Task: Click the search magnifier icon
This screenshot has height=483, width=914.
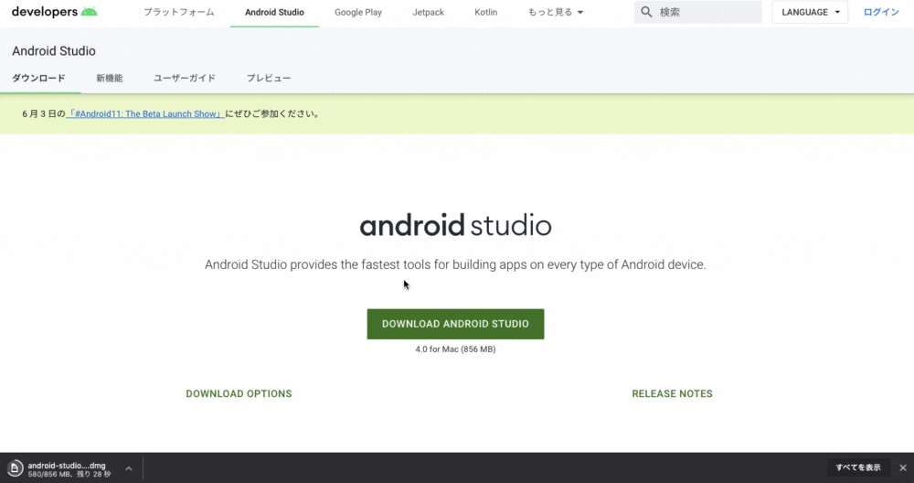Action: 646,12
